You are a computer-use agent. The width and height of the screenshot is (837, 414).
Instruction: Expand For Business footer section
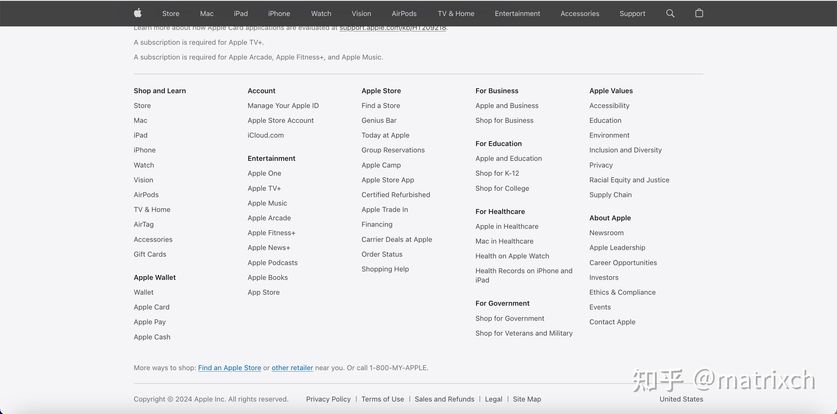(x=496, y=90)
